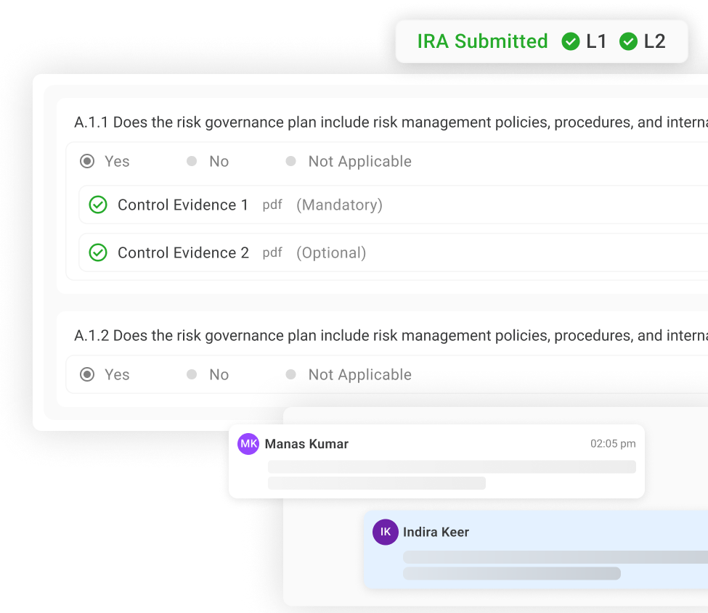Click Control Evidence 2 green check icon
Viewport: 708px width, 613px height.
pos(98,252)
